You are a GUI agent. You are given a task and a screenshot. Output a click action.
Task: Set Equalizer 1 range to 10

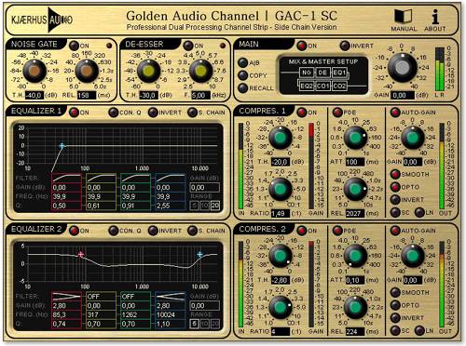(x=205, y=206)
